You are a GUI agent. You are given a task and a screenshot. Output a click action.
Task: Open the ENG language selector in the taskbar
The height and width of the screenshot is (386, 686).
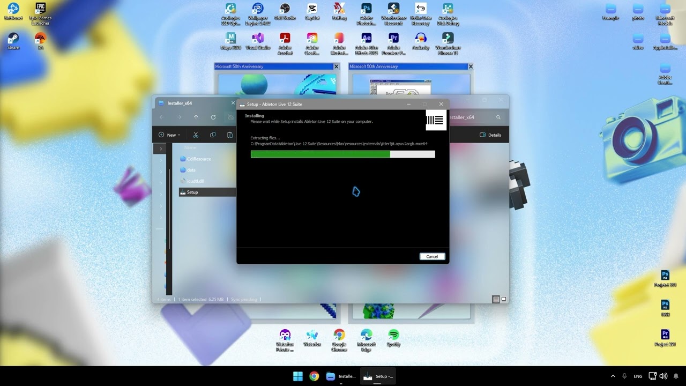point(638,376)
